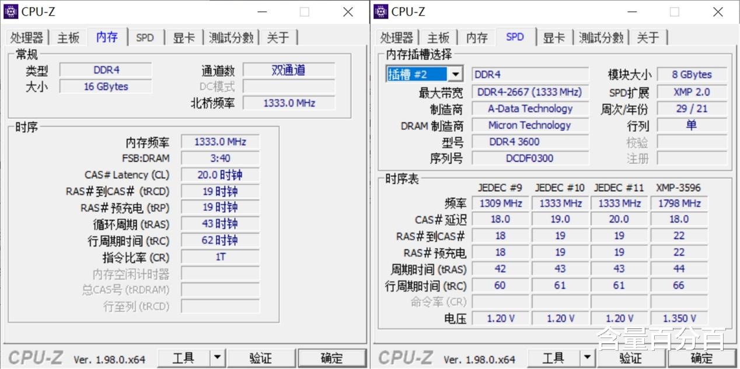Switch to the 处理器 tab in the left window
740x369 pixels.
(27, 37)
